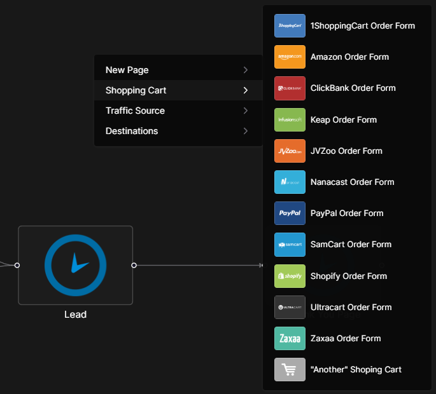Choose Amazon Order Form label
The width and height of the screenshot is (436, 394).
tap(349, 57)
